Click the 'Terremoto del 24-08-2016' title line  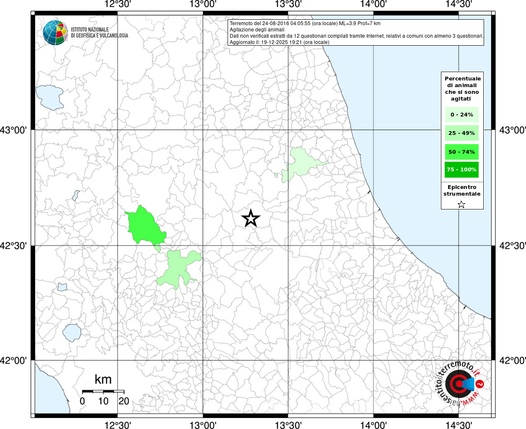[x=305, y=23]
